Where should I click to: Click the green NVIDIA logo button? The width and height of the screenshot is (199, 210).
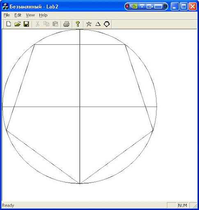point(134,6)
